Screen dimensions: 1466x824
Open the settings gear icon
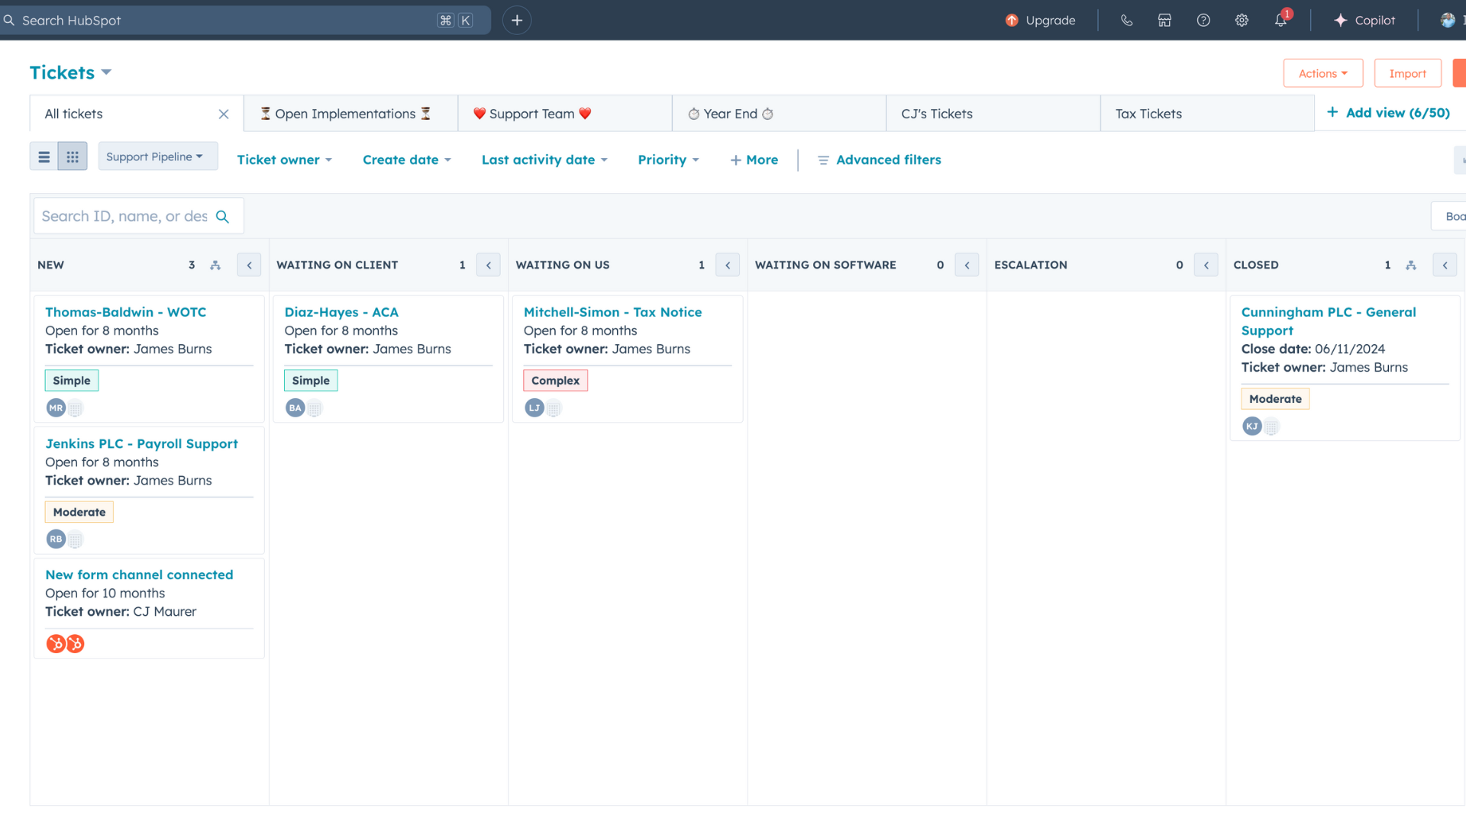[1242, 21]
